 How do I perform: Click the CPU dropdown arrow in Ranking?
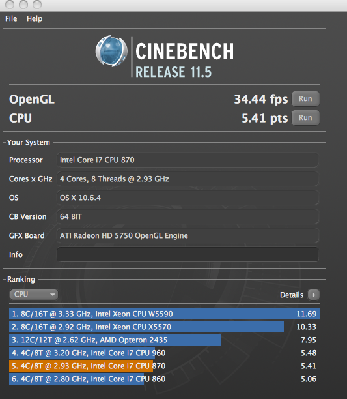pos(53,295)
